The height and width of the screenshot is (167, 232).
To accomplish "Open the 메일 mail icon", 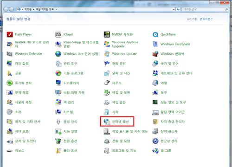I will [x=155, y=83].
